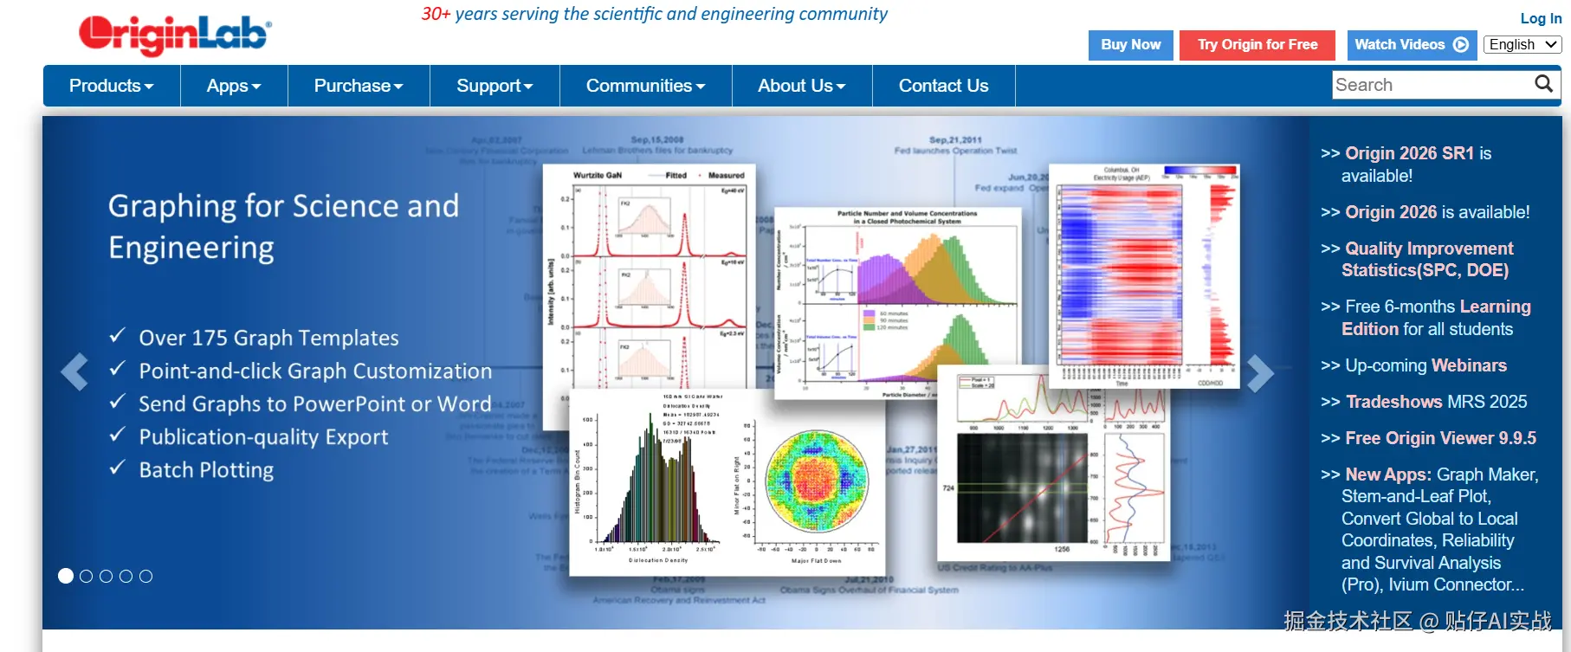This screenshot has height=652, width=1571.
Task: Click the Log In link
Action: 1541,18
